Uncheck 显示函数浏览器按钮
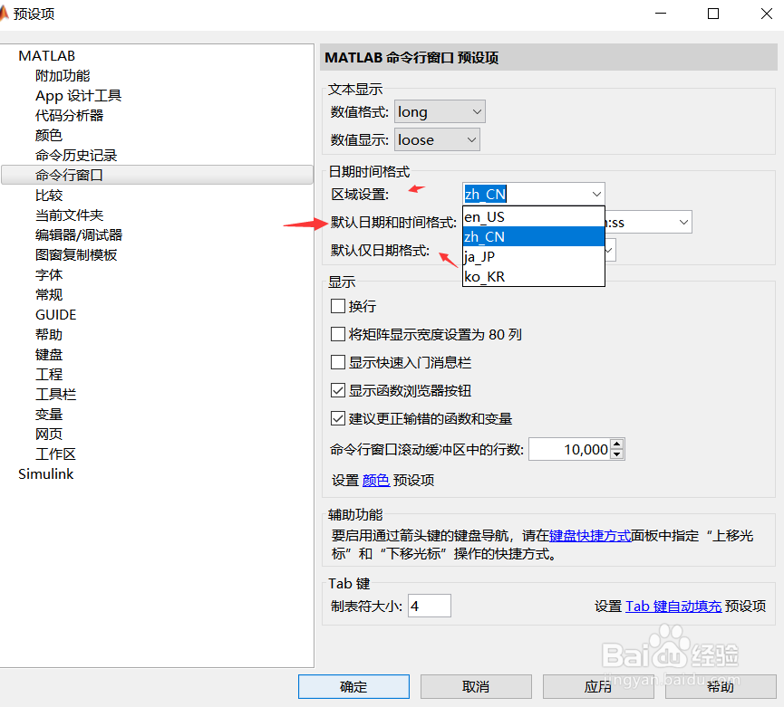 [338, 390]
